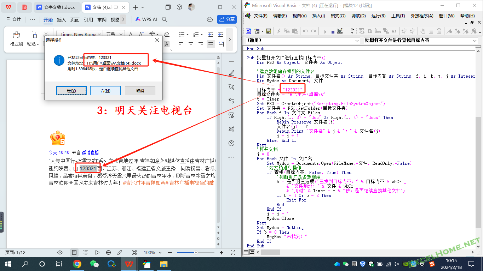483x271 pixels.
Task: Save the VBA project with floppy icon
Action: (269, 31)
